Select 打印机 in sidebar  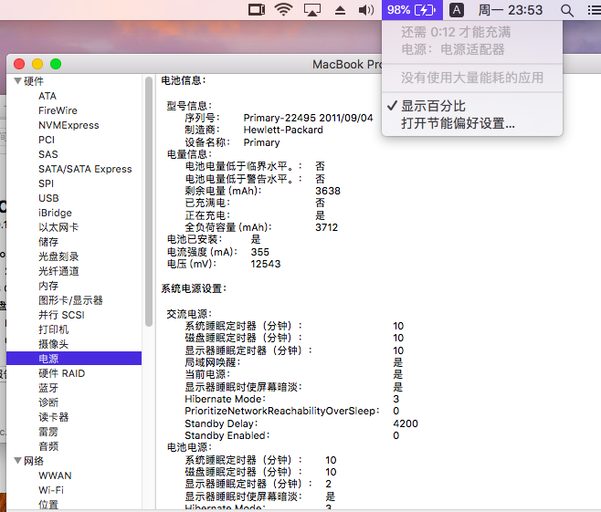click(x=53, y=329)
